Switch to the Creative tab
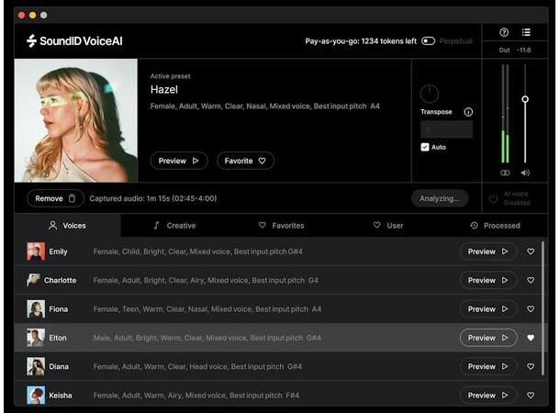Image resolution: width=560 pixels, height=413 pixels. pos(174,226)
